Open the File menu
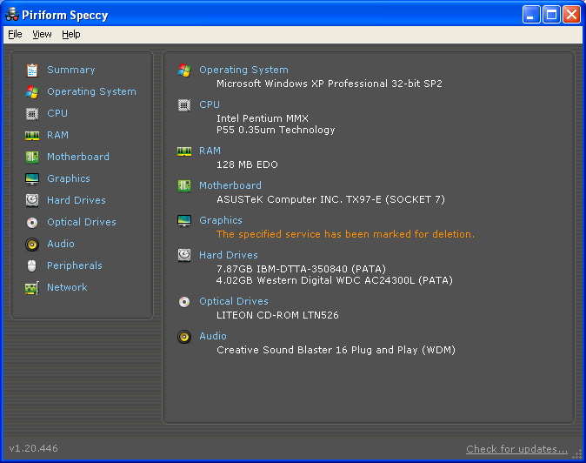The height and width of the screenshot is (463, 586). point(15,35)
